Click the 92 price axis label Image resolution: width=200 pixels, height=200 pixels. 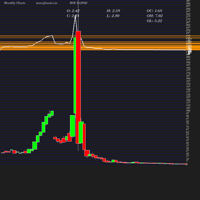pyautogui.click(x=188, y=116)
